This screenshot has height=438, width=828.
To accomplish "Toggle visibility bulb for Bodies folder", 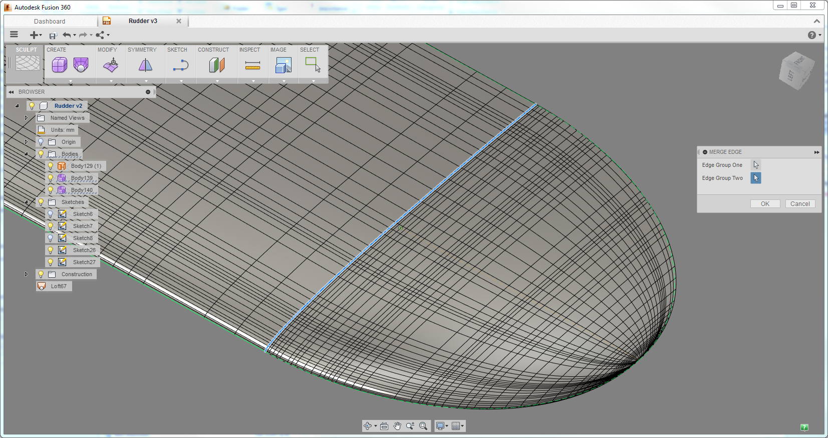I will 41,154.
